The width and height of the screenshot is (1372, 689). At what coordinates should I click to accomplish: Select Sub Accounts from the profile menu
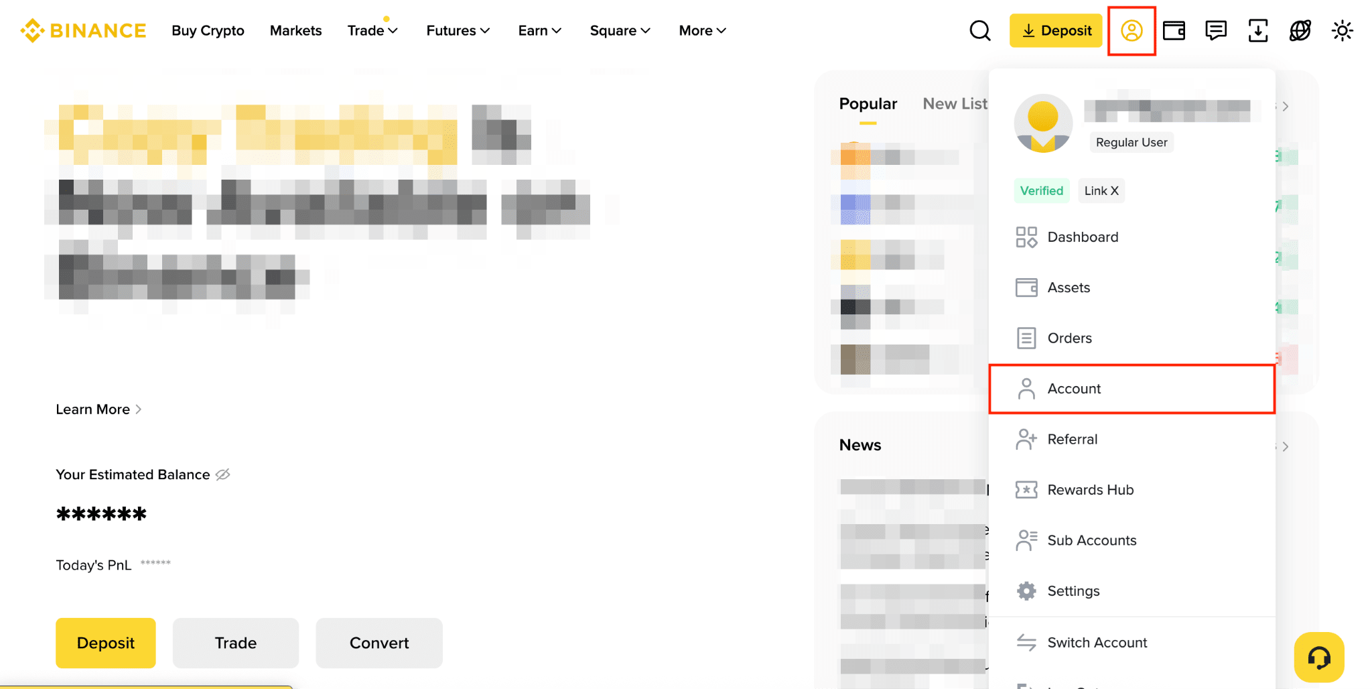coord(1132,541)
